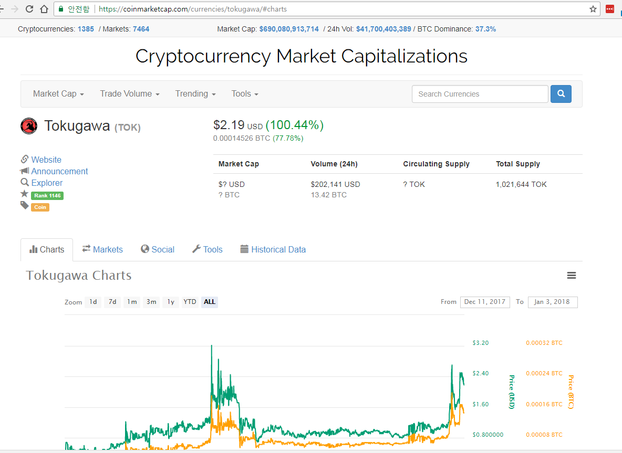Go to browser home icon
This screenshot has height=453, width=622.
[x=45, y=9]
